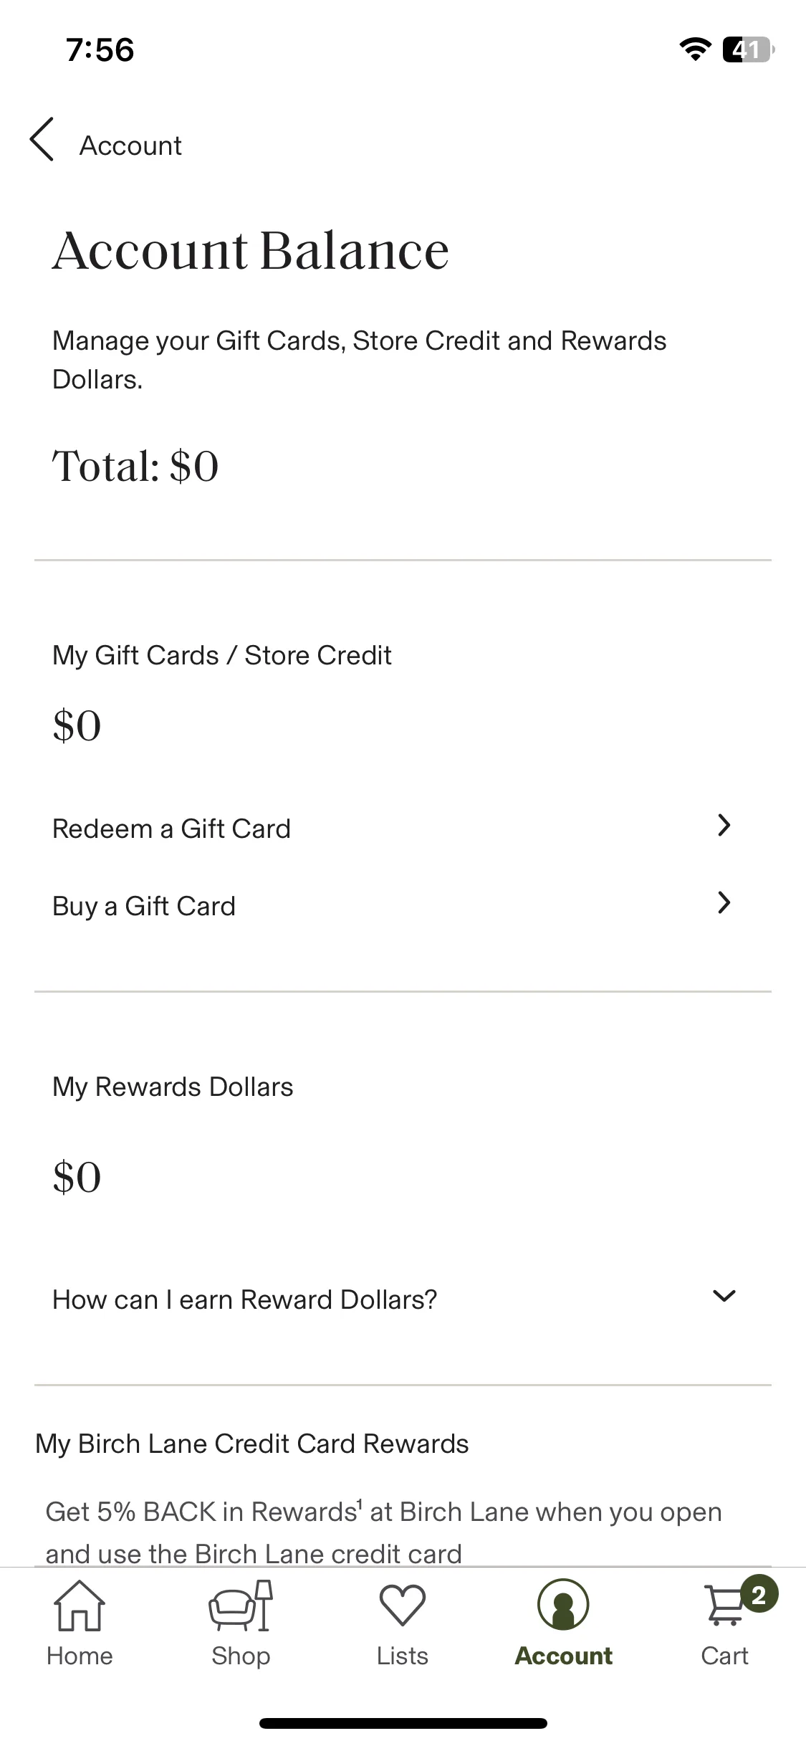Open the Home tab icon
The image size is (806, 1746).
tap(80, 1606)
